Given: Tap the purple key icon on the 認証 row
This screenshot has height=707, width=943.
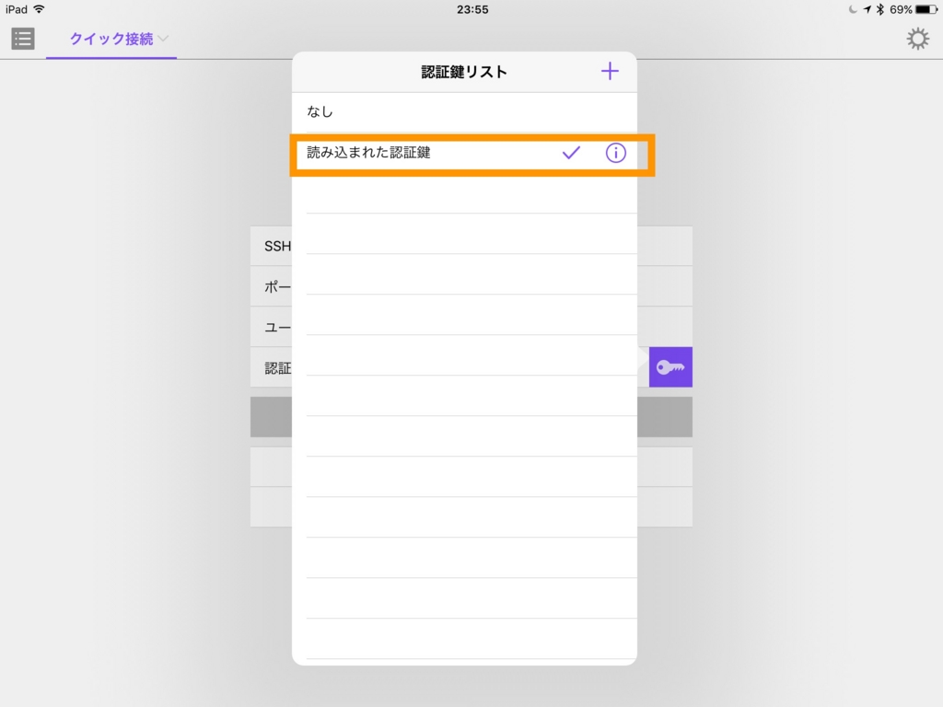Looking at the screenshot, I should [670, 366].
